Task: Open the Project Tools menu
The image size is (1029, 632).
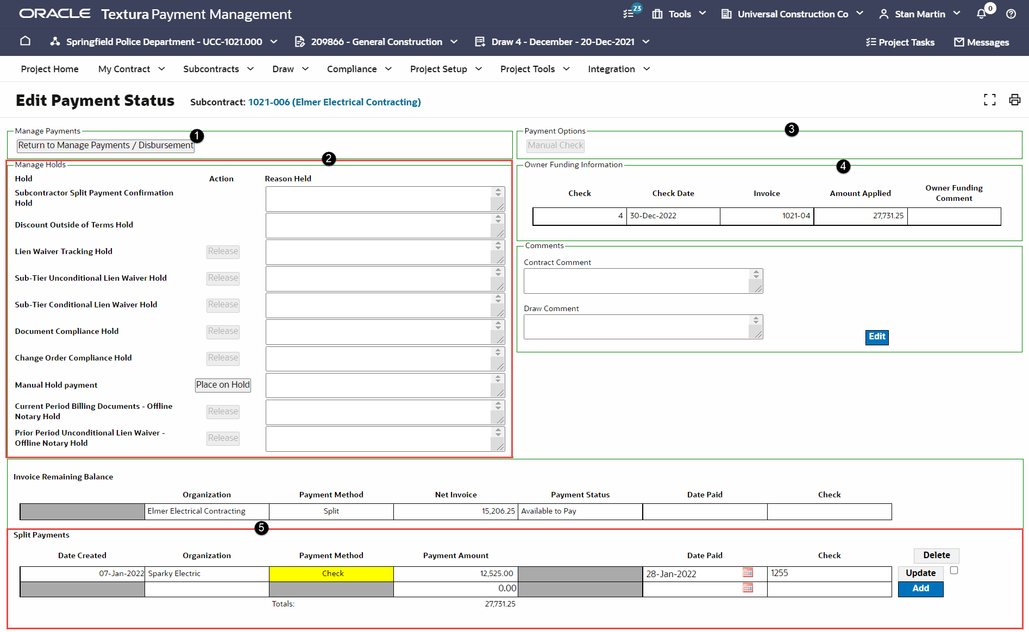Action: click(535, 69)
